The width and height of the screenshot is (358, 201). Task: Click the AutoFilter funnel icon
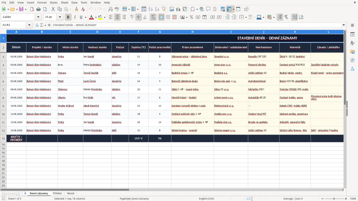[x=163, y=9]
